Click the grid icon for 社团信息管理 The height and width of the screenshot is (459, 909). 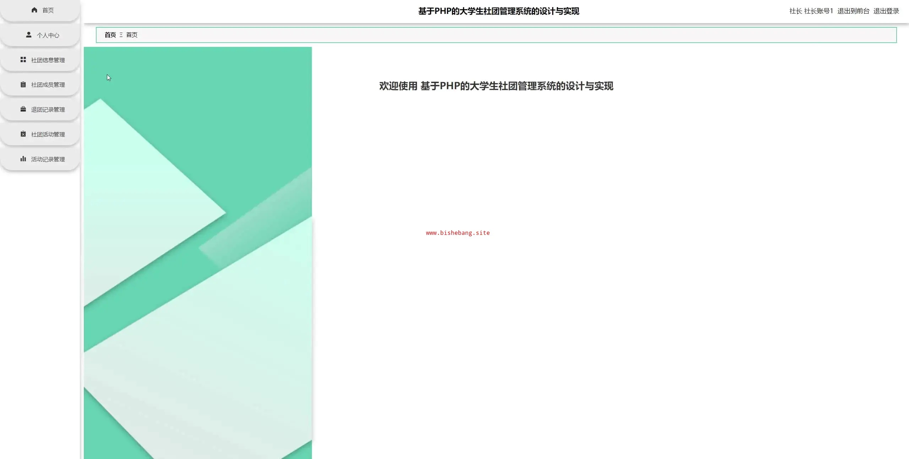point(23,60)
